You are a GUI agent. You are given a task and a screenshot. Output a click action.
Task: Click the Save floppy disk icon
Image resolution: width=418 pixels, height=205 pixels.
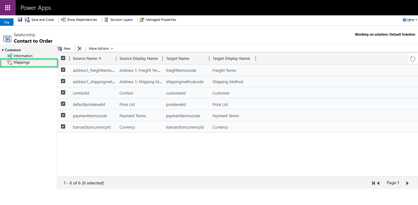[x=20, y=19]
